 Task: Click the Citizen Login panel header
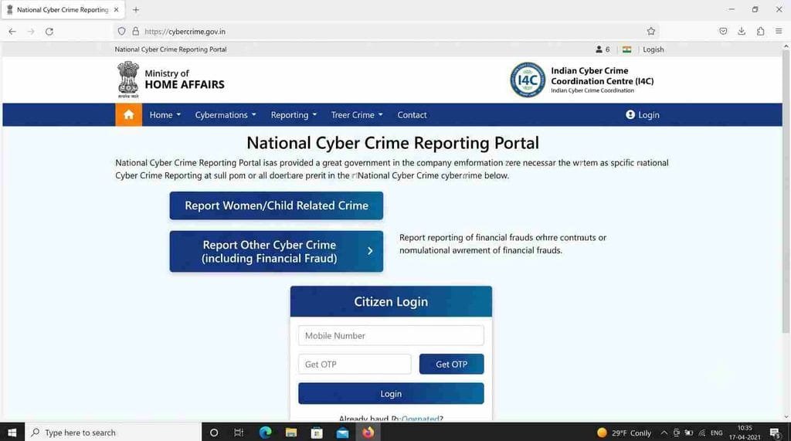coord(391,301)
